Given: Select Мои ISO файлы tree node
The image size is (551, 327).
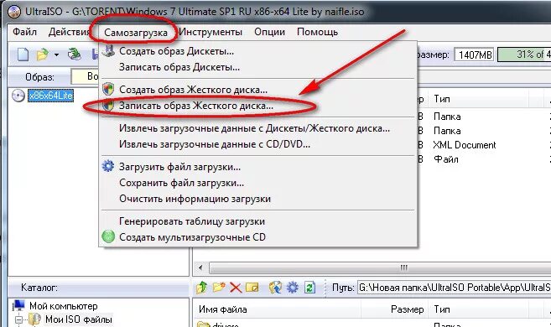Looking at the screenshot, I should click(x=79, y=319).
